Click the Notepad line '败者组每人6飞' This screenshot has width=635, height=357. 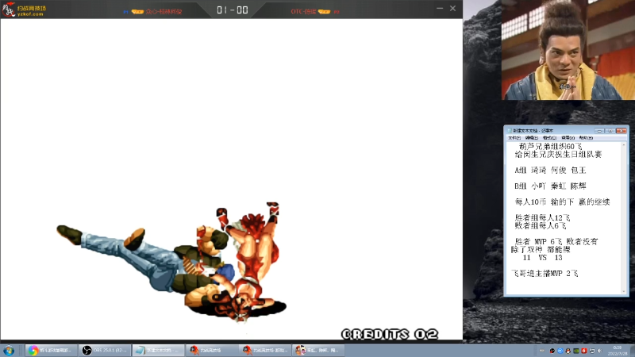point(541,225)
